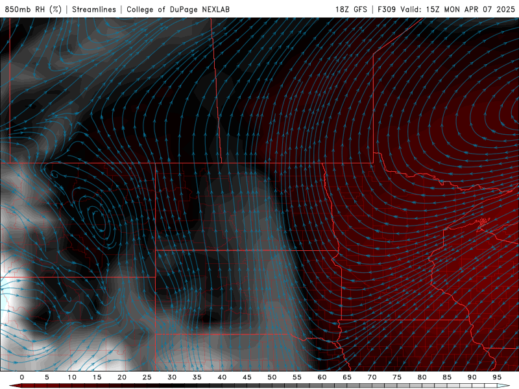Click the '30' value on the color scale
This screenshot has width=519, height=389.
[172, 377]
